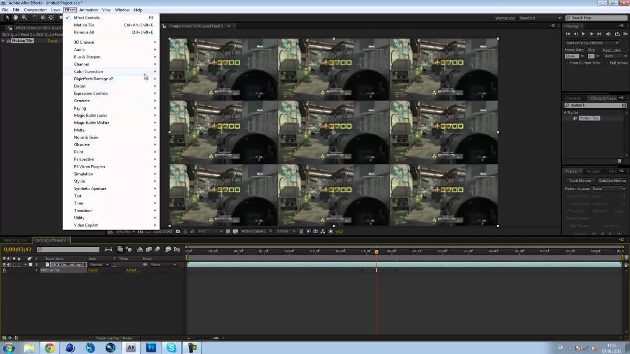Open 1 View layout dropdown
This screenshot has height=354, width=630.
286,231
